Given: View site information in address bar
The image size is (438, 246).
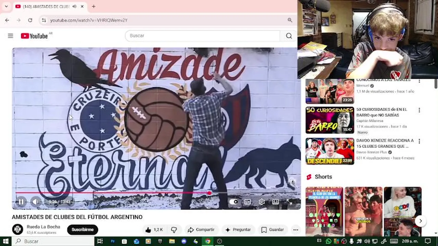Looking at the screenshot, I should click(x=44, y=20).
